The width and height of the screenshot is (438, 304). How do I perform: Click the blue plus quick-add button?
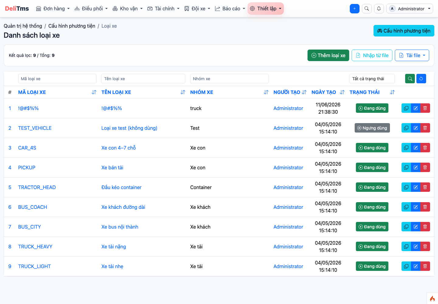point(355,9)
